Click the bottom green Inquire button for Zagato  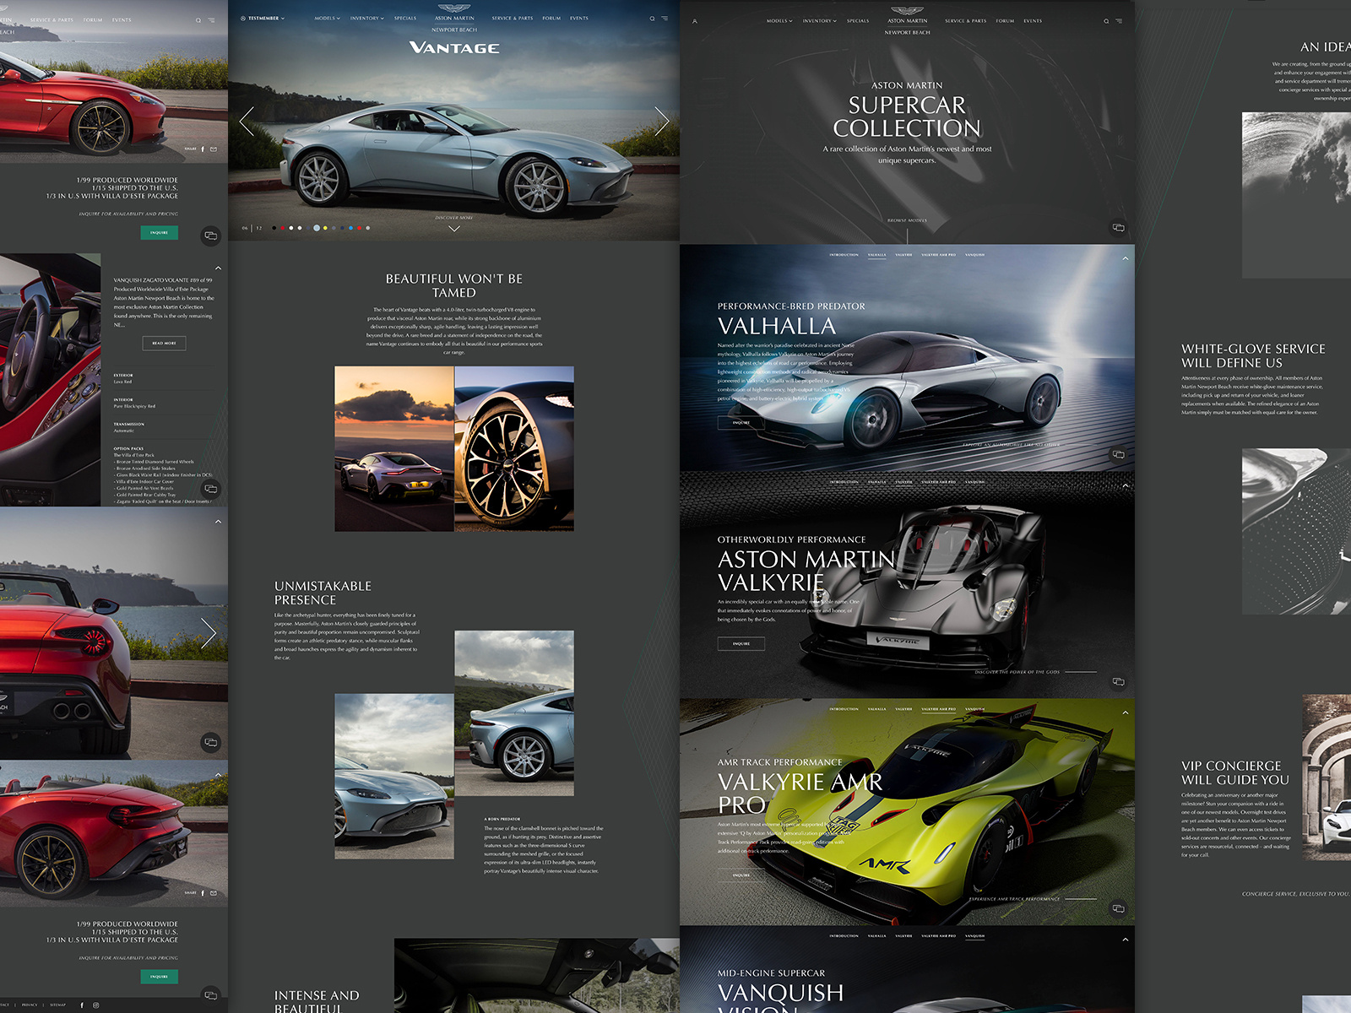(160, 977)
